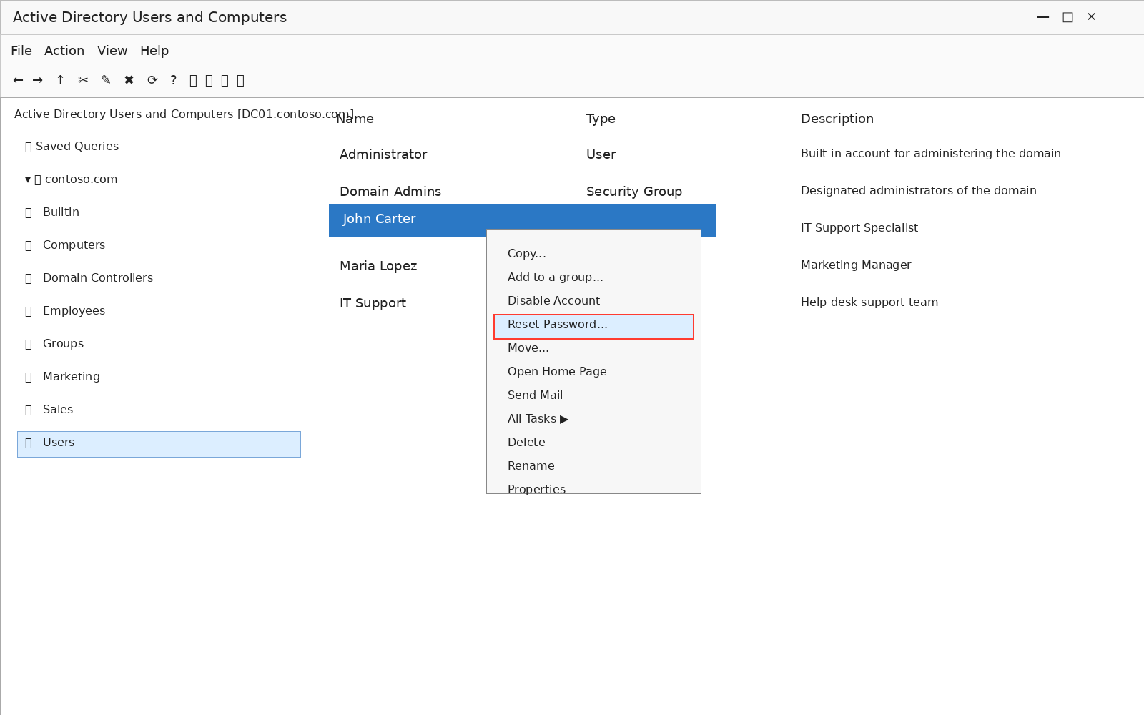
Task: Click the back arrow toolbar icon
Action: point(18,80)
